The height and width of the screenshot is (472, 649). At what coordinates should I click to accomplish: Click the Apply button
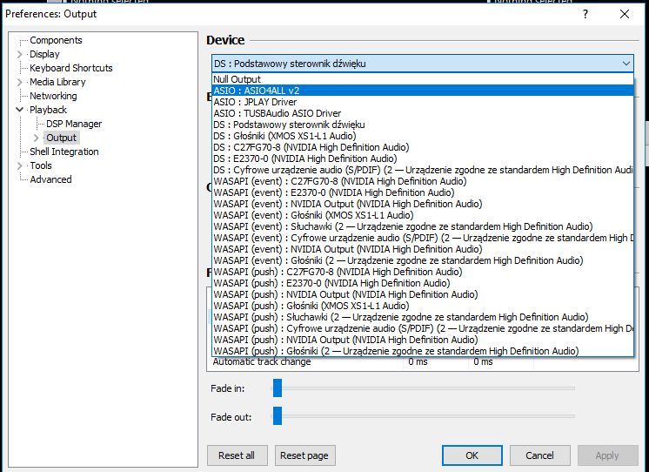pyautogui.click(x=607, y=455)
